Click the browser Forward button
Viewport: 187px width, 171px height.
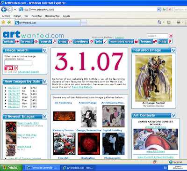tap(10, 9)
